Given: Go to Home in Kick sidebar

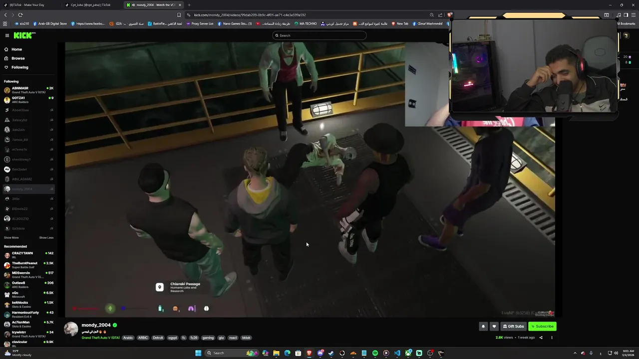Looking at the screenshot, I should pos(27,49).
